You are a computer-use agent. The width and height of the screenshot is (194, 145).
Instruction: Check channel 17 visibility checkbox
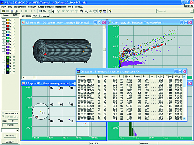[11, 69]
